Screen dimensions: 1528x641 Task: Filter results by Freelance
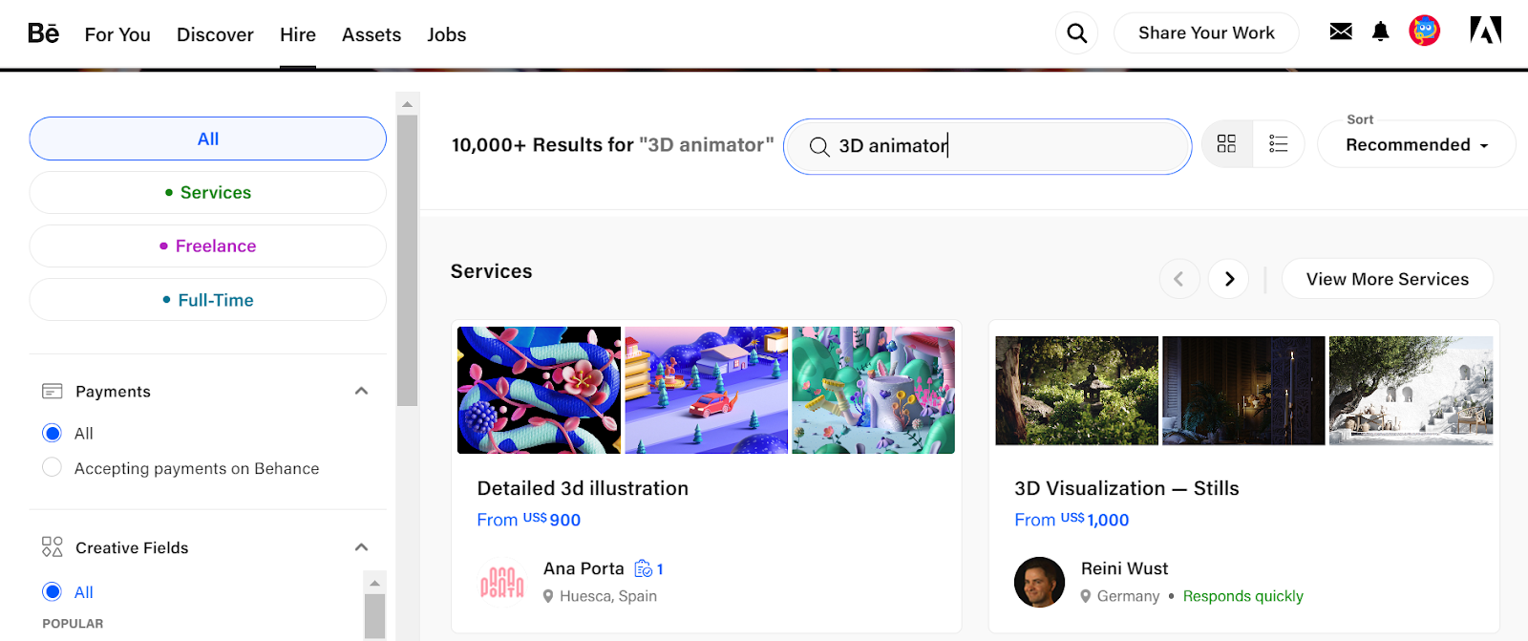[x=208, y=246]
